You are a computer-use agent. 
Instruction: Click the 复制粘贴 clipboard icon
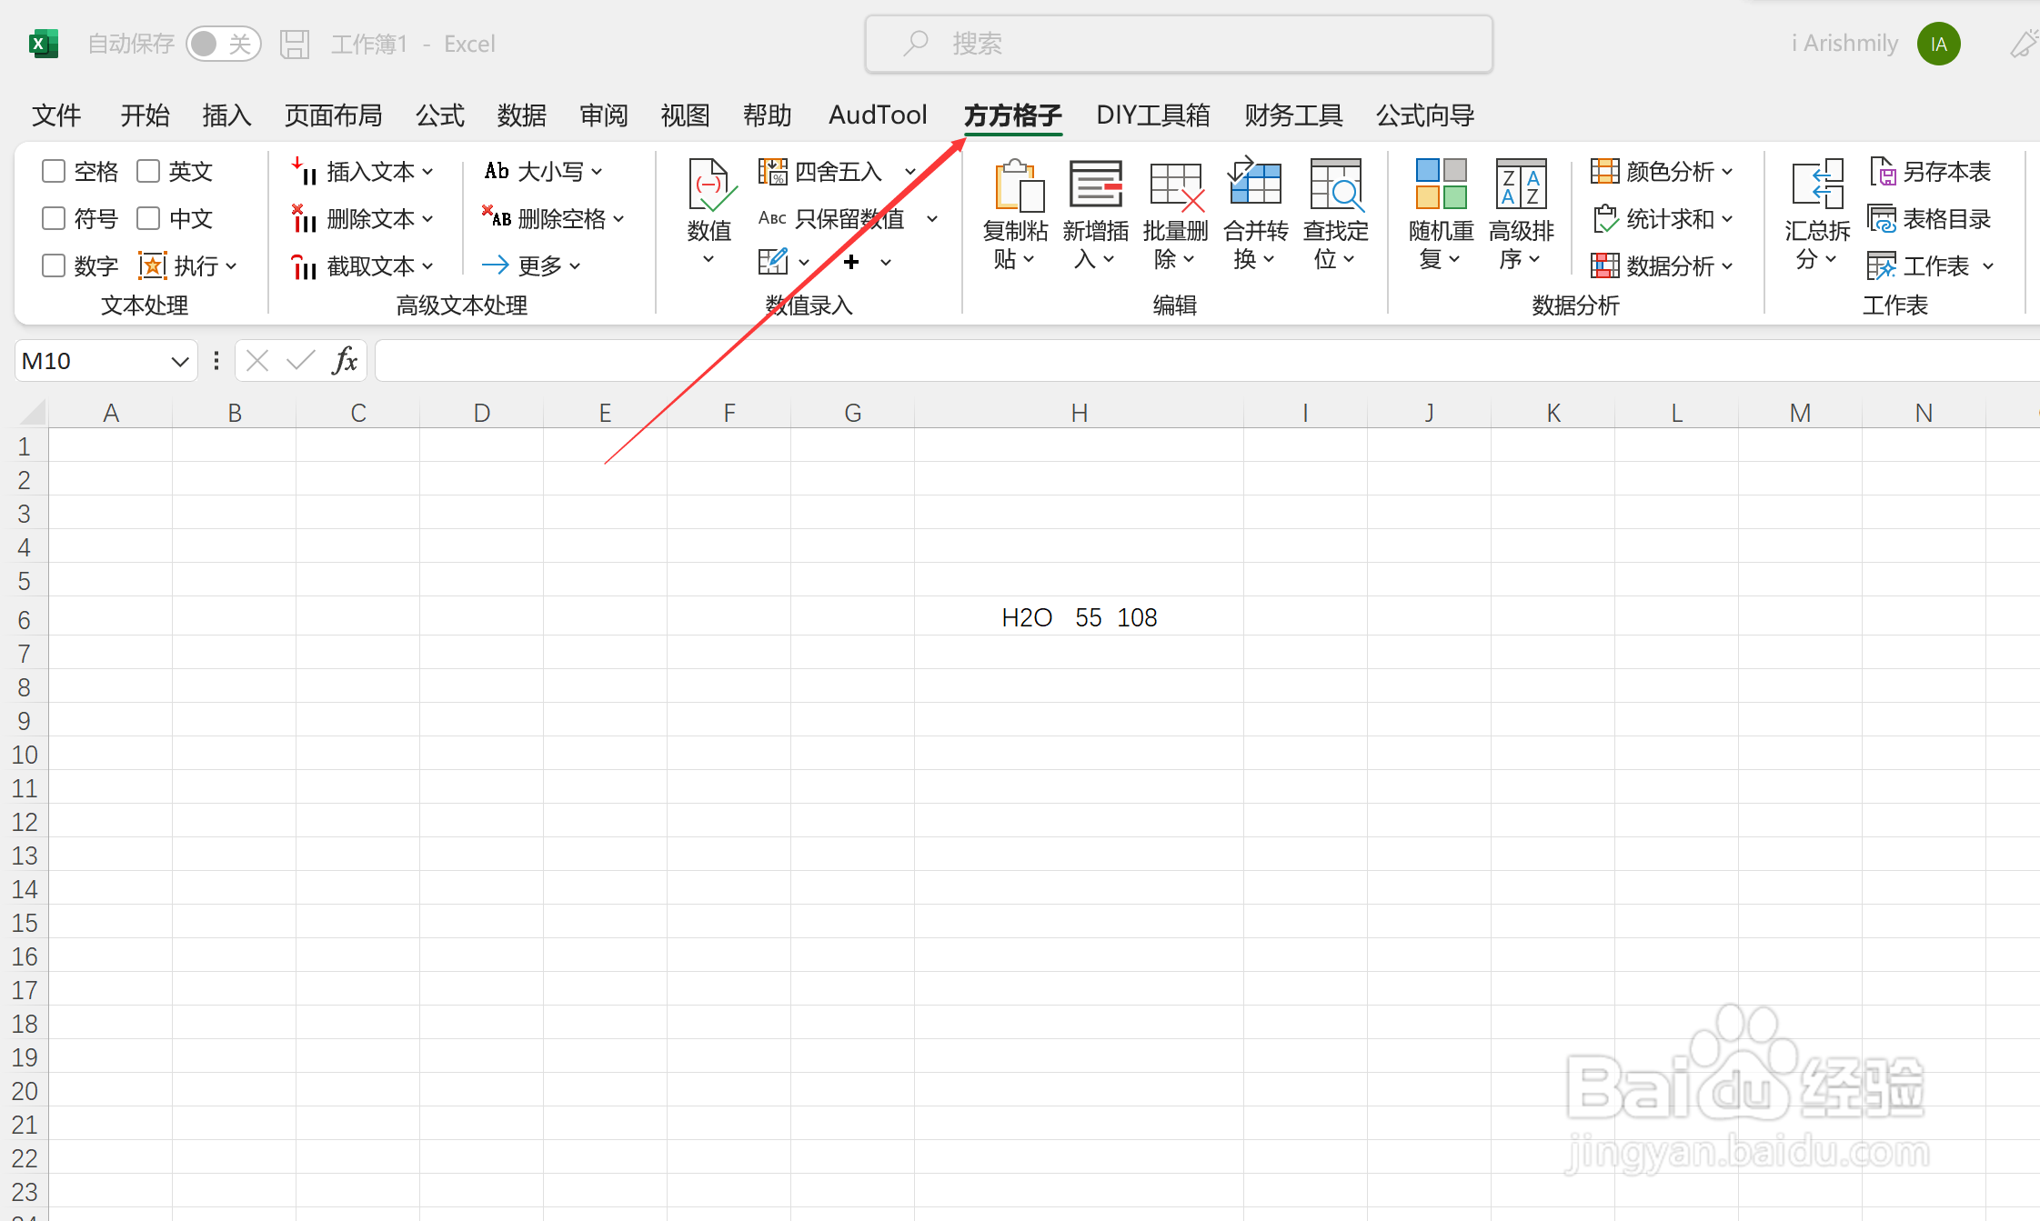pos(1016,185)
